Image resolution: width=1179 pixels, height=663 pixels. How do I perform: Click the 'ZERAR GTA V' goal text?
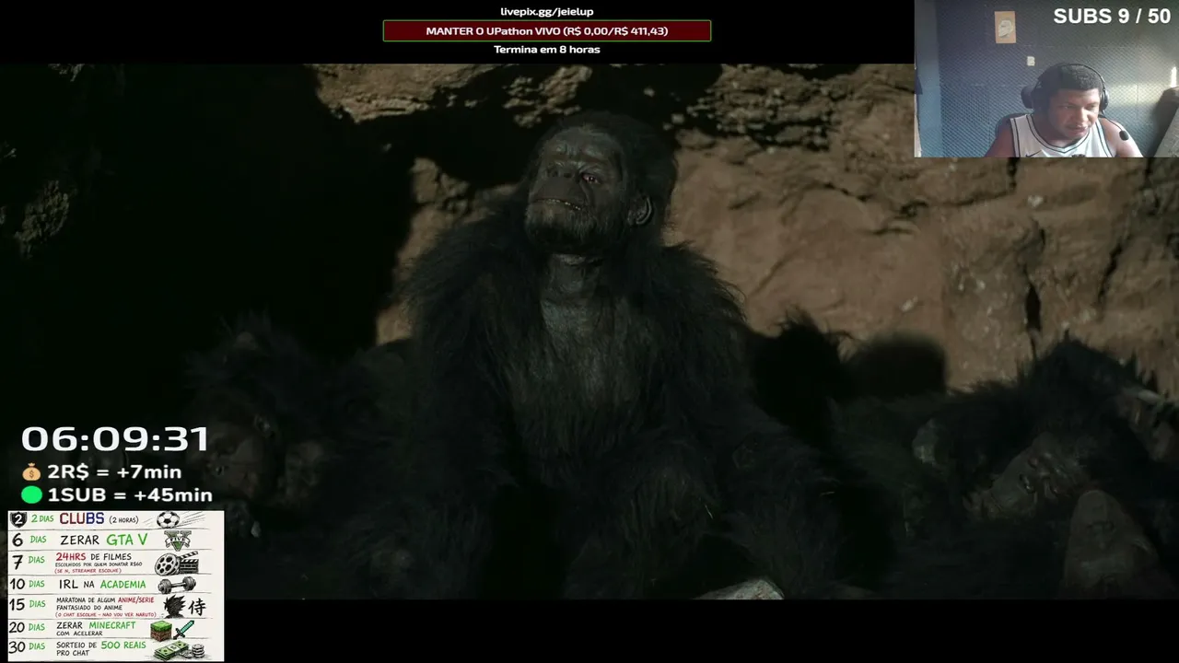pyautogui.click(x=104, y=541)
